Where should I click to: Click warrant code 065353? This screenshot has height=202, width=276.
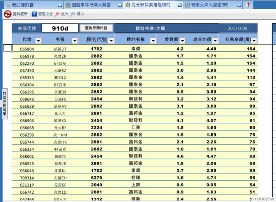[27, 78]
